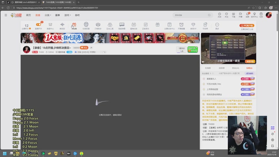
Task: Open the 鱼吧 forum tab
Action: point(77,15)
